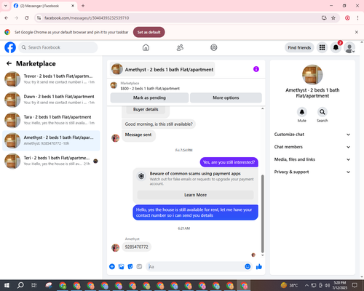
Task: Click the 'Yes, are you still interested?' message
Action: [x=229, y=162]
